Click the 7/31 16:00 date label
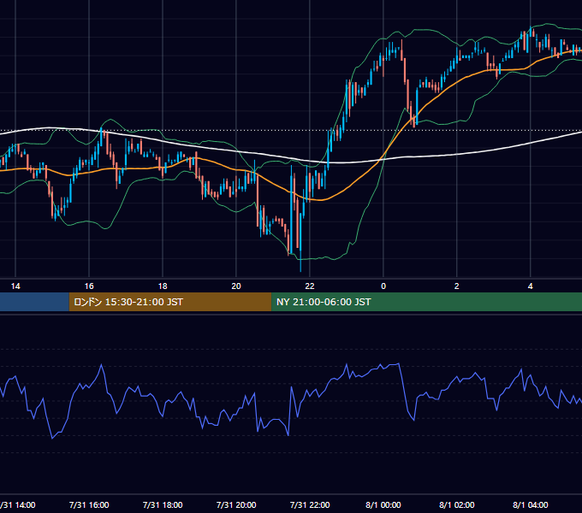The width and height of the screenshot is (582, 513). (x=89, y=504)
